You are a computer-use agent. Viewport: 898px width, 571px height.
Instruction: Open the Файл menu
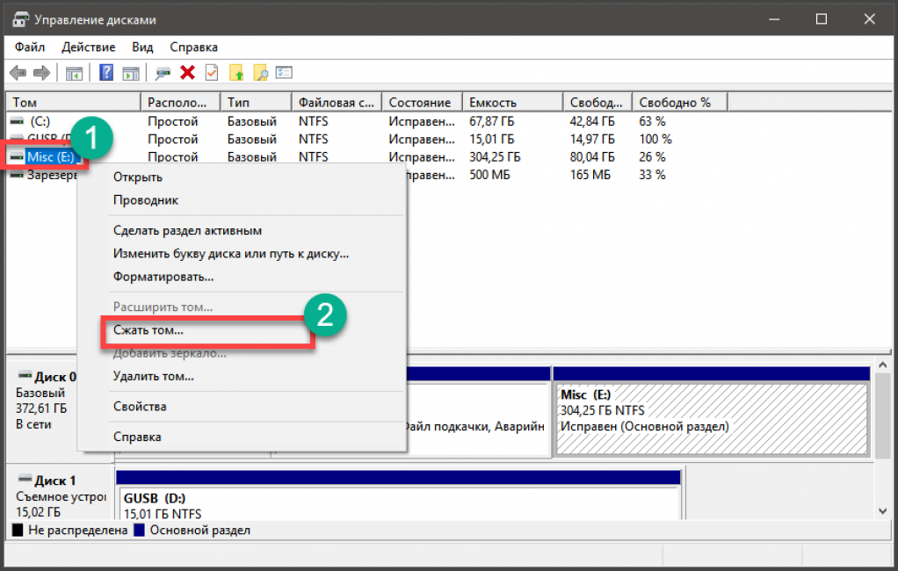point(29,47)
